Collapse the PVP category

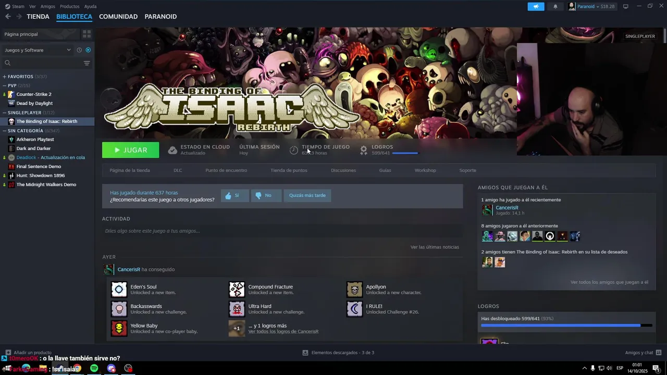[x=5, y=85]
